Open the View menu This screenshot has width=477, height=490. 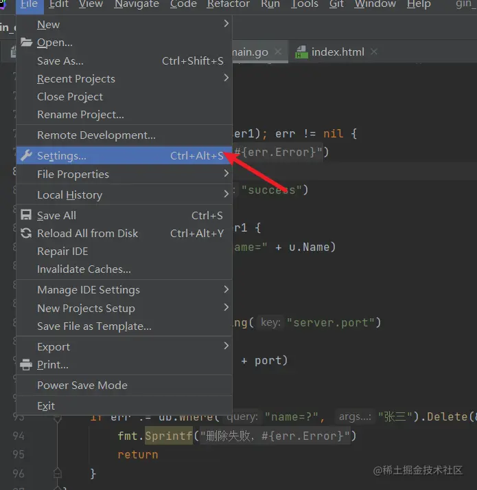click(x=91, y=4)
